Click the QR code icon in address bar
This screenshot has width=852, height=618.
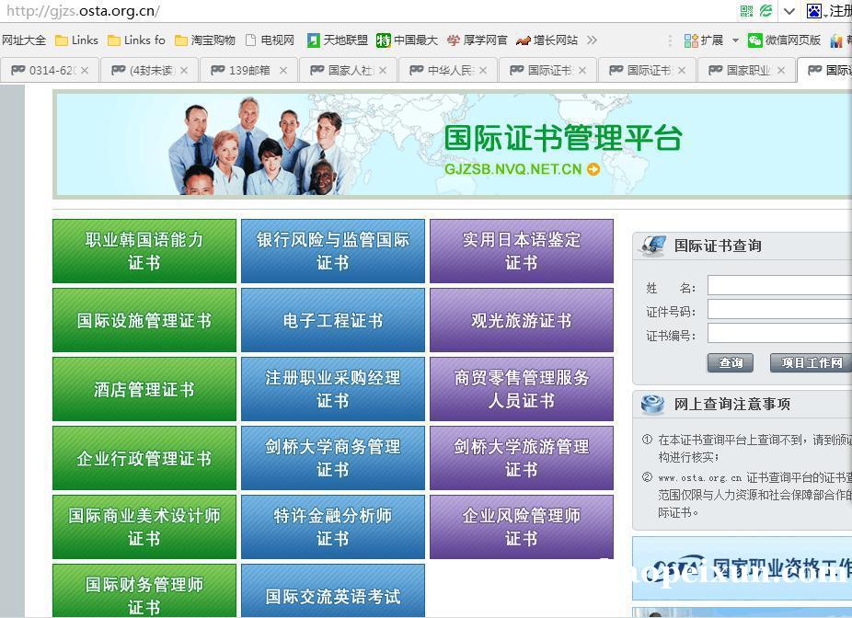[x=746, y=11]
